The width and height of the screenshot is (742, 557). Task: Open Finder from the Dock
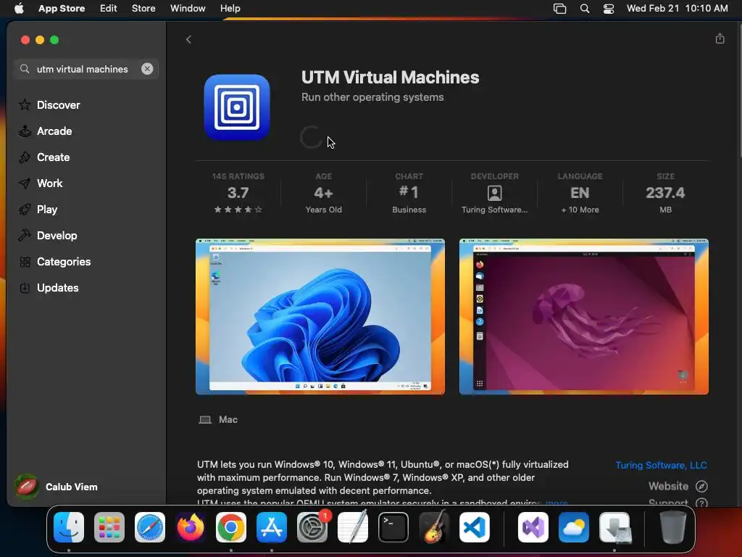click(x=69, y=527)
